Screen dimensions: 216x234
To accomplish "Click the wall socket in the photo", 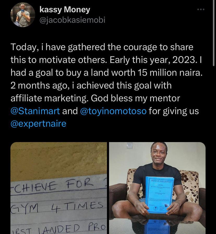I will click(x=130, y=145).
